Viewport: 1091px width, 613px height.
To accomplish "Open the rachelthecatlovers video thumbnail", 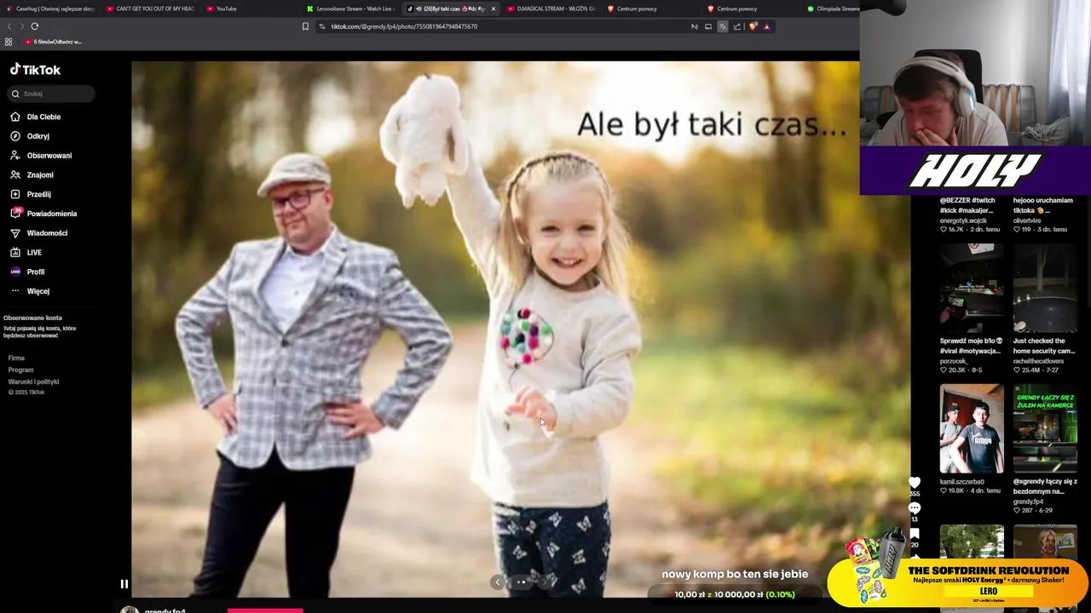I will 1045,288.
